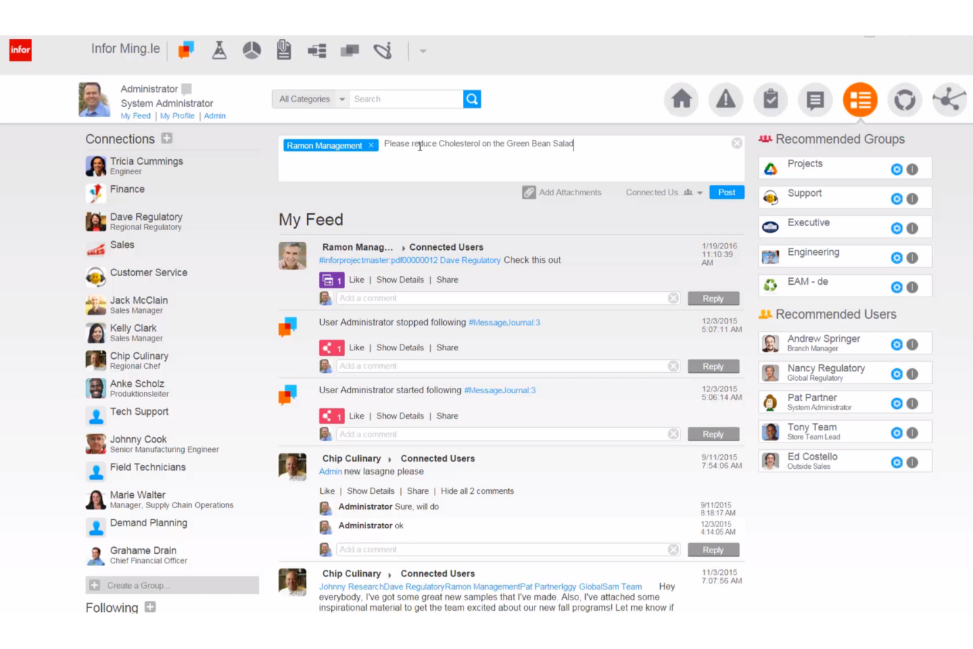Reply to Ramon Management's post
Screen dimensions: 973x649
[x=713, y=299]
